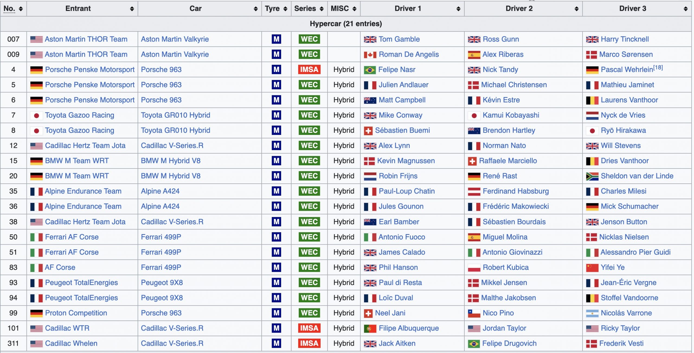Click Polish flag beside Robert Kubica
694x353 pixels.
coord(474,268)
